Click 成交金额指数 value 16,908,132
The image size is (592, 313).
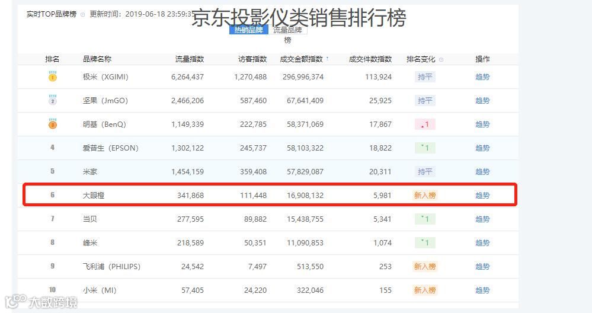305,196
